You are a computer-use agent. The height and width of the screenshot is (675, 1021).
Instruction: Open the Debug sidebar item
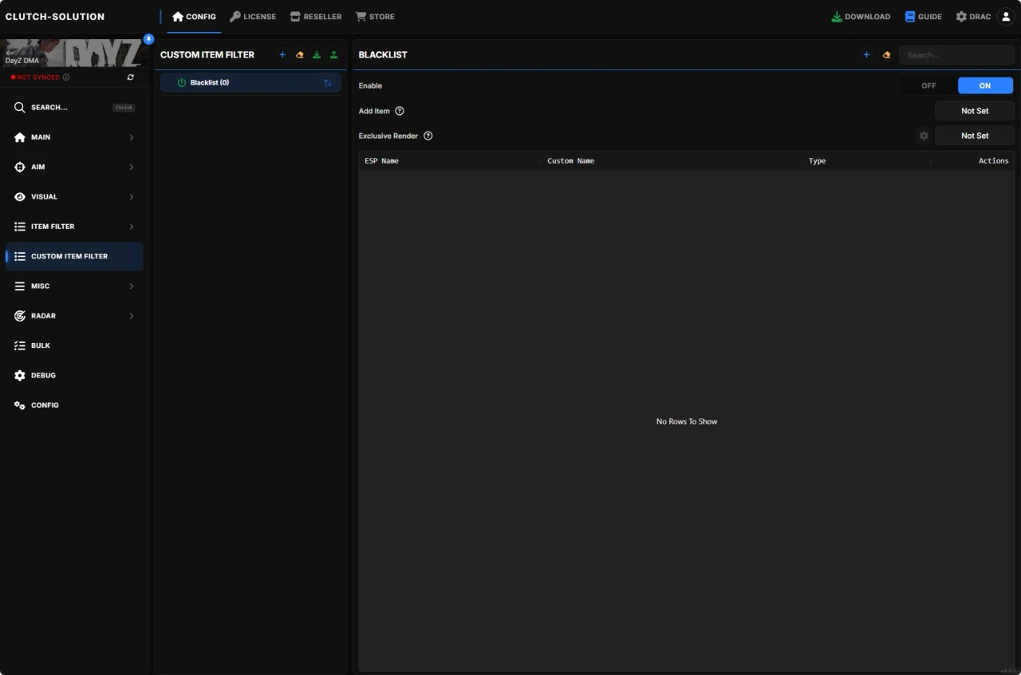click(74, 375)
